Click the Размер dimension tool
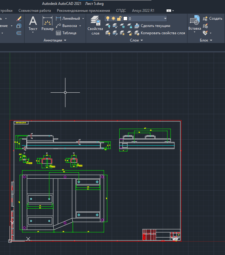This screenshot has width=225, height=255. (x=48, y=23)
